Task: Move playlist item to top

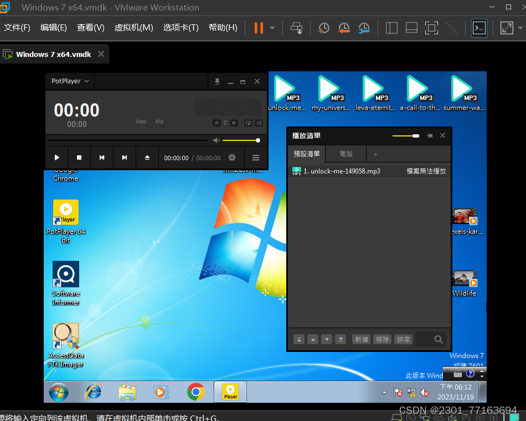Action: [x=299, y=339]
